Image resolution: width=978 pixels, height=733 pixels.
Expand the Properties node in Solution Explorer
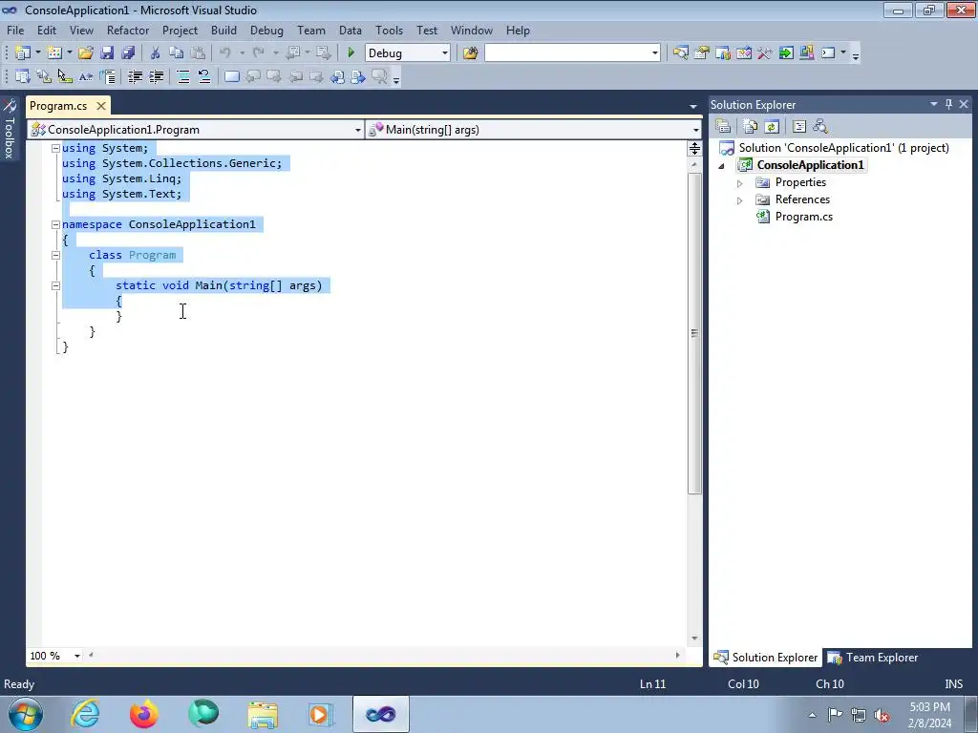tap(740, 183)
